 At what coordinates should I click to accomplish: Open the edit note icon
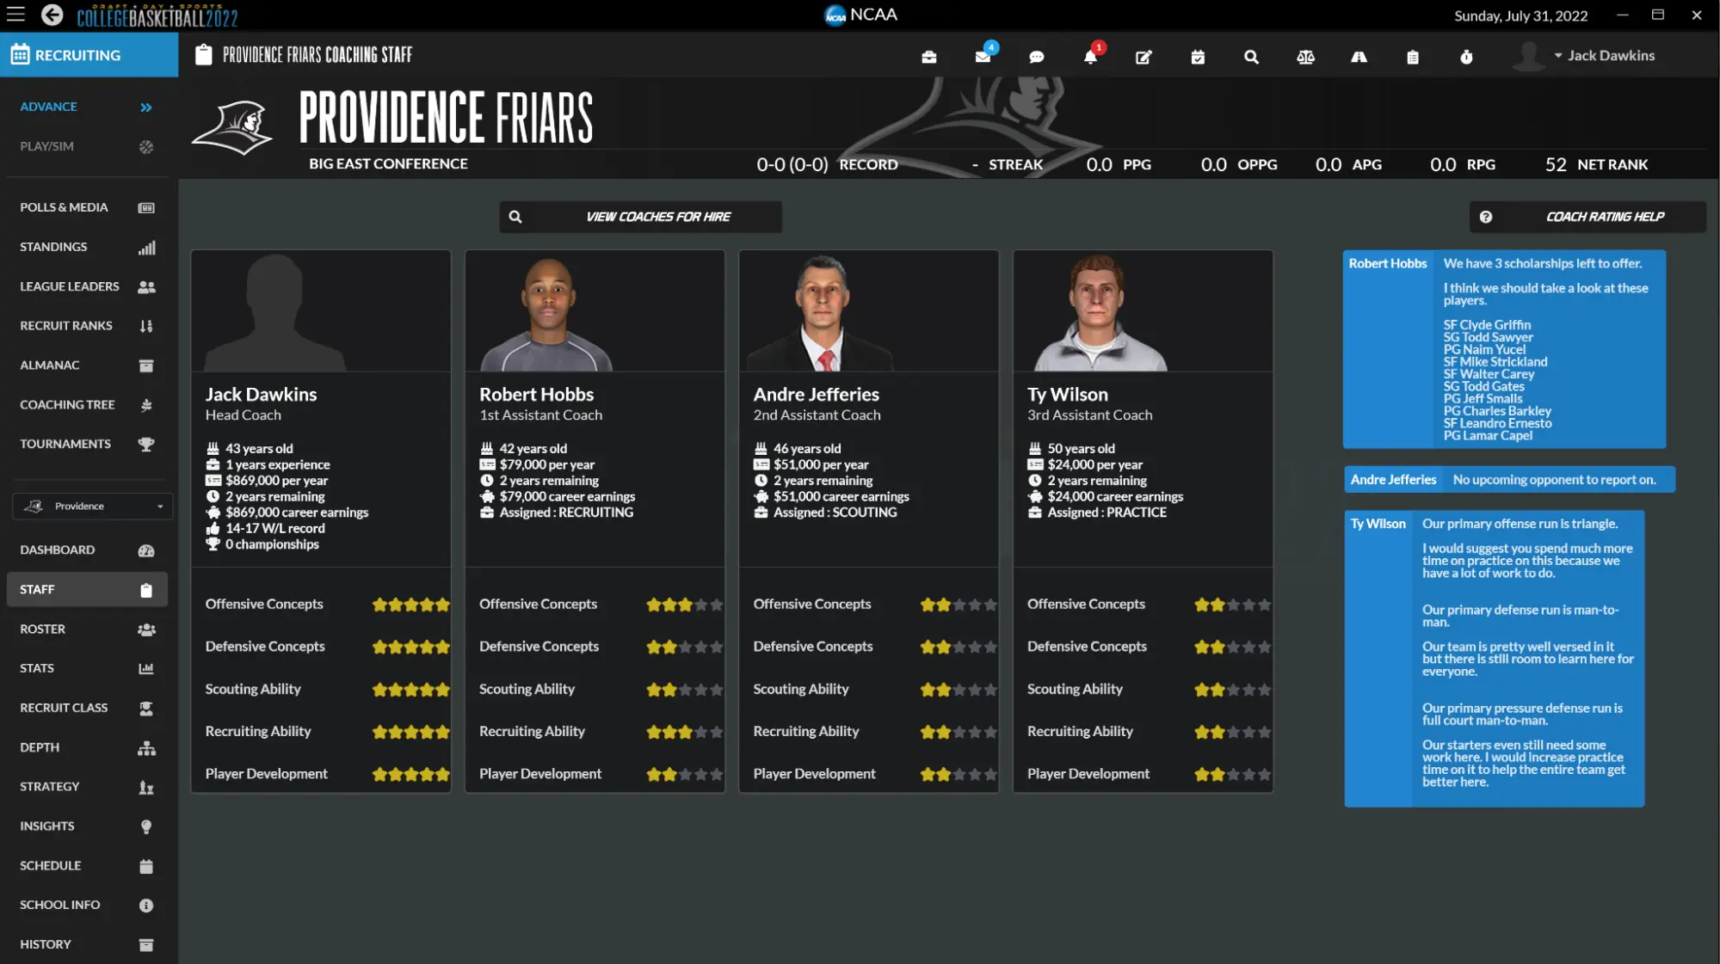pyautogui.click(x=1144, y=57)
